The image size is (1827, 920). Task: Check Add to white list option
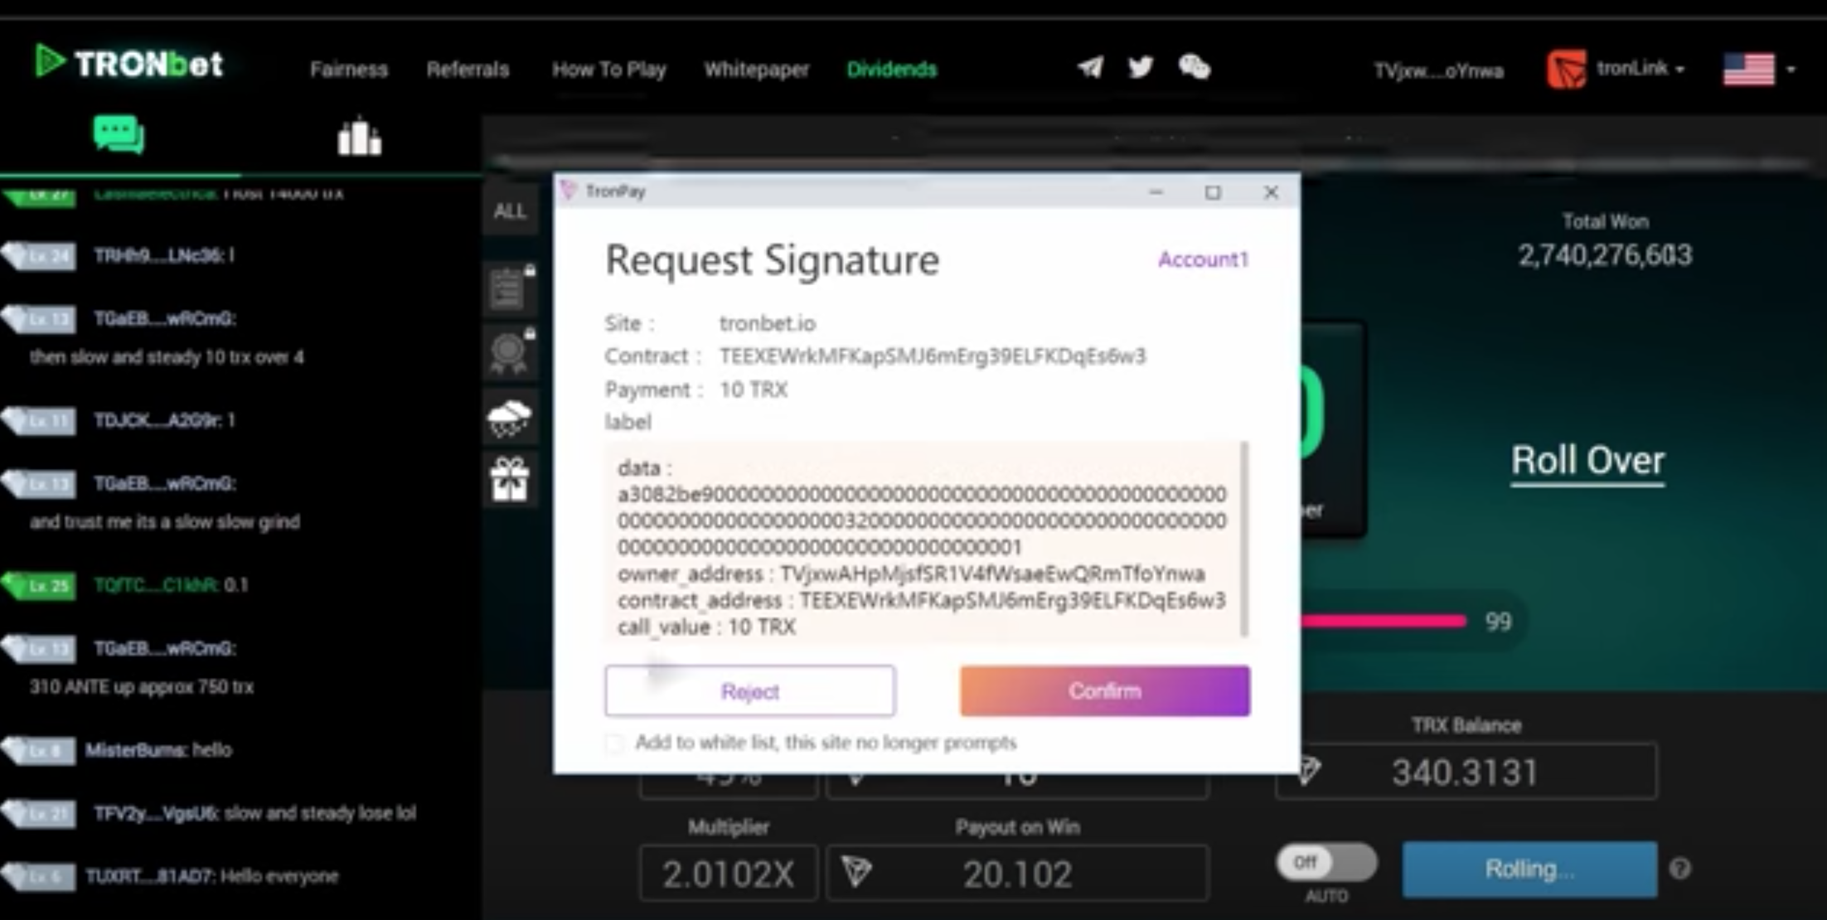pyautogui.click(x=615, y=743)
